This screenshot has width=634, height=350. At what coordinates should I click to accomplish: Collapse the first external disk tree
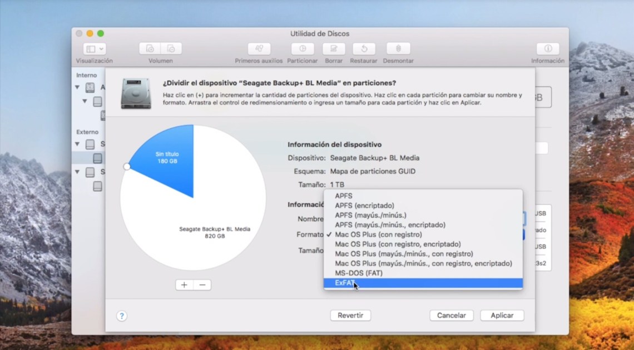click(77, 144)
